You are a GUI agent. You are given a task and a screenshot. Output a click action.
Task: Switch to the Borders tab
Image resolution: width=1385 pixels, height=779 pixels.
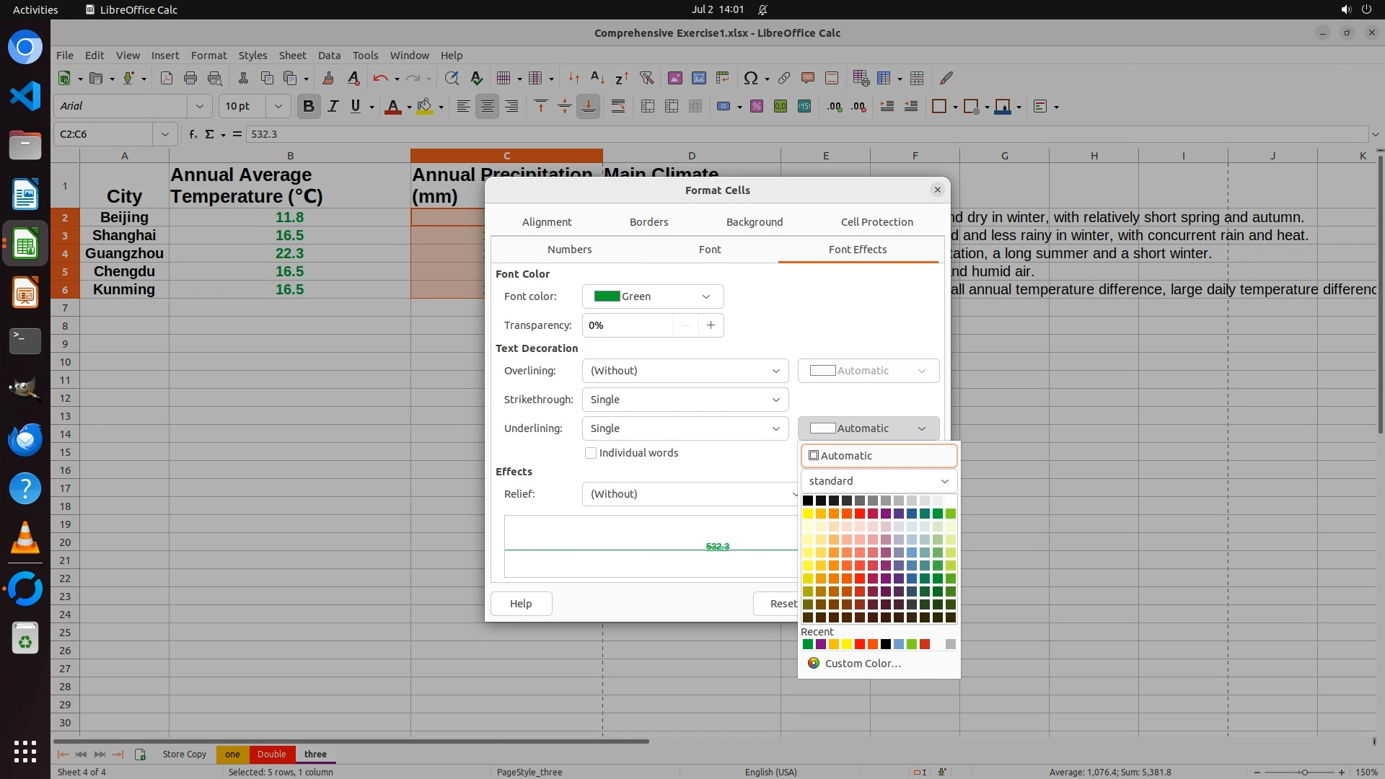[648, 222]
